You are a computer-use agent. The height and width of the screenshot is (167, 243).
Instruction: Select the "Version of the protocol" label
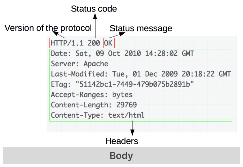tap(48, 28)
